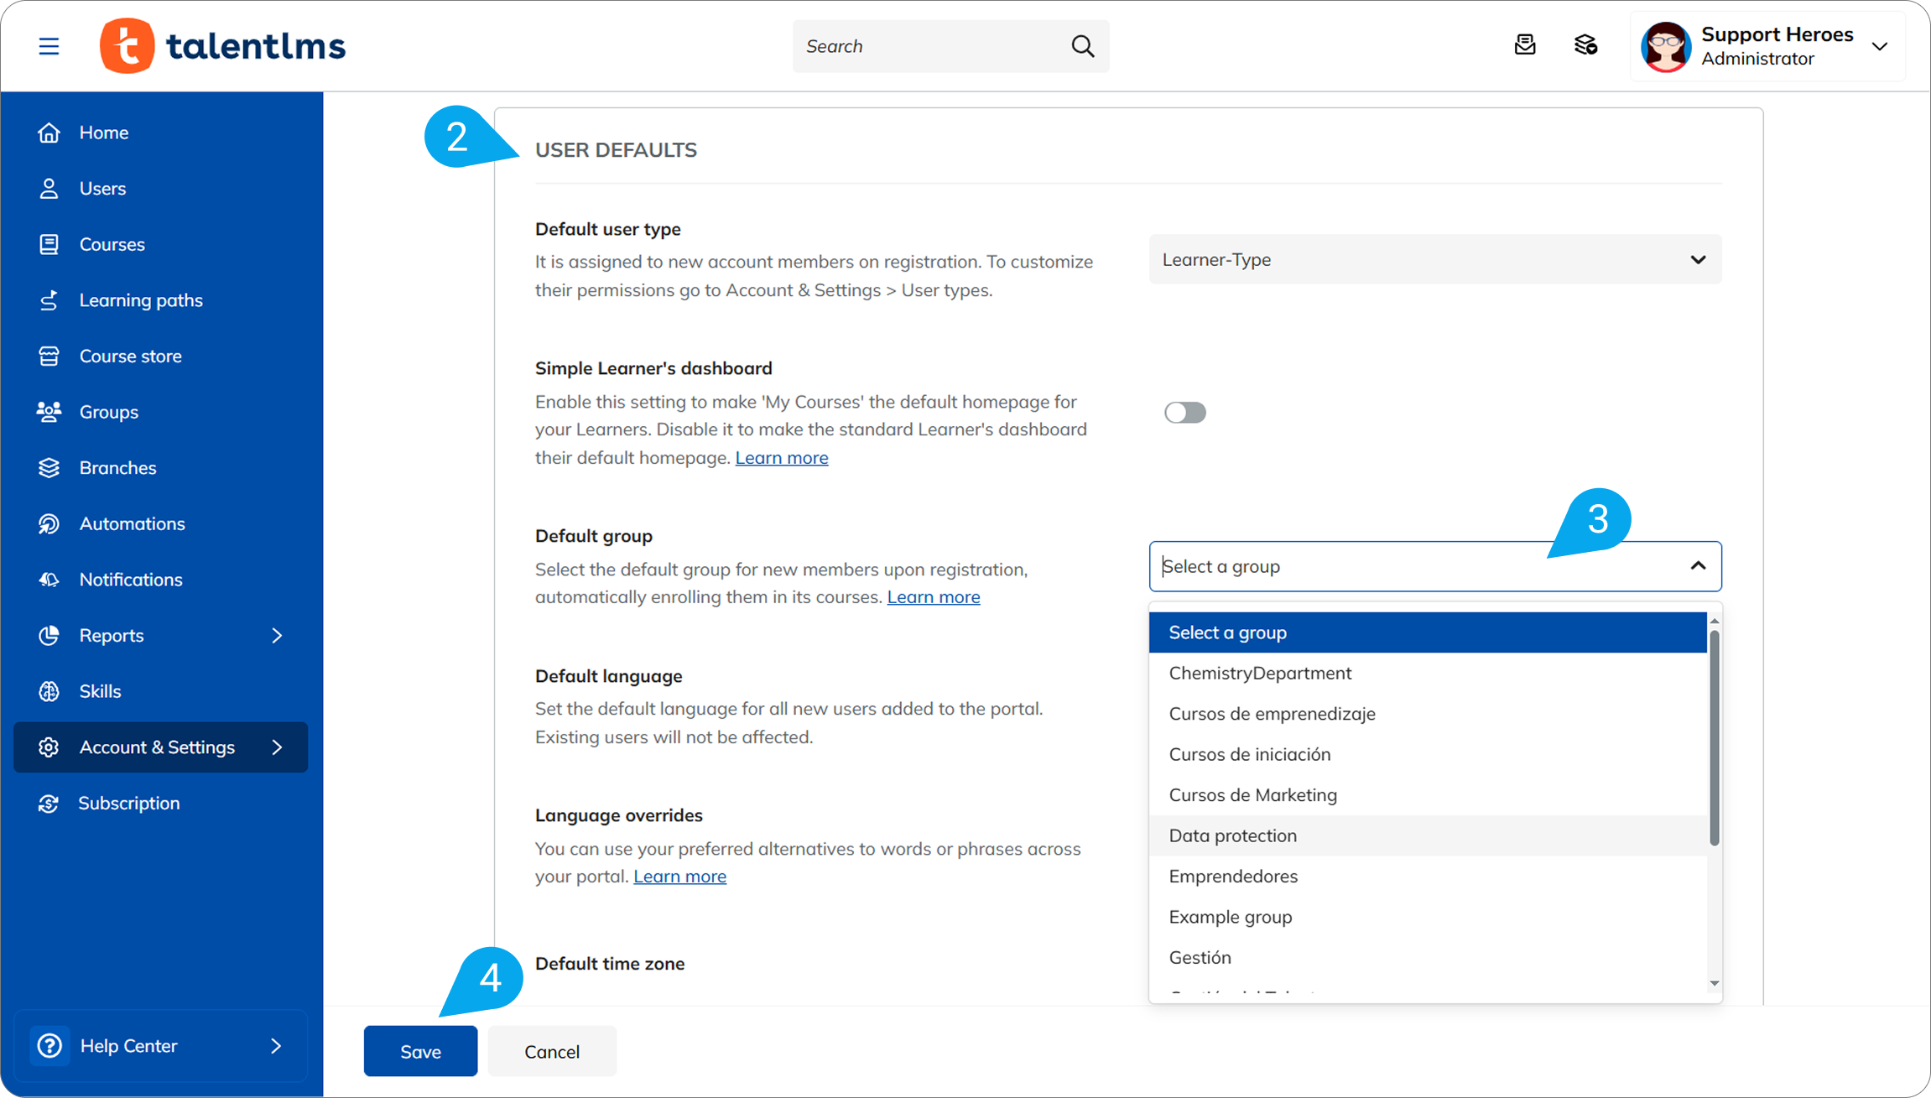
Task: Toggle the Simple Learner's dashboard switch
Action: (x=1184, y=413)
